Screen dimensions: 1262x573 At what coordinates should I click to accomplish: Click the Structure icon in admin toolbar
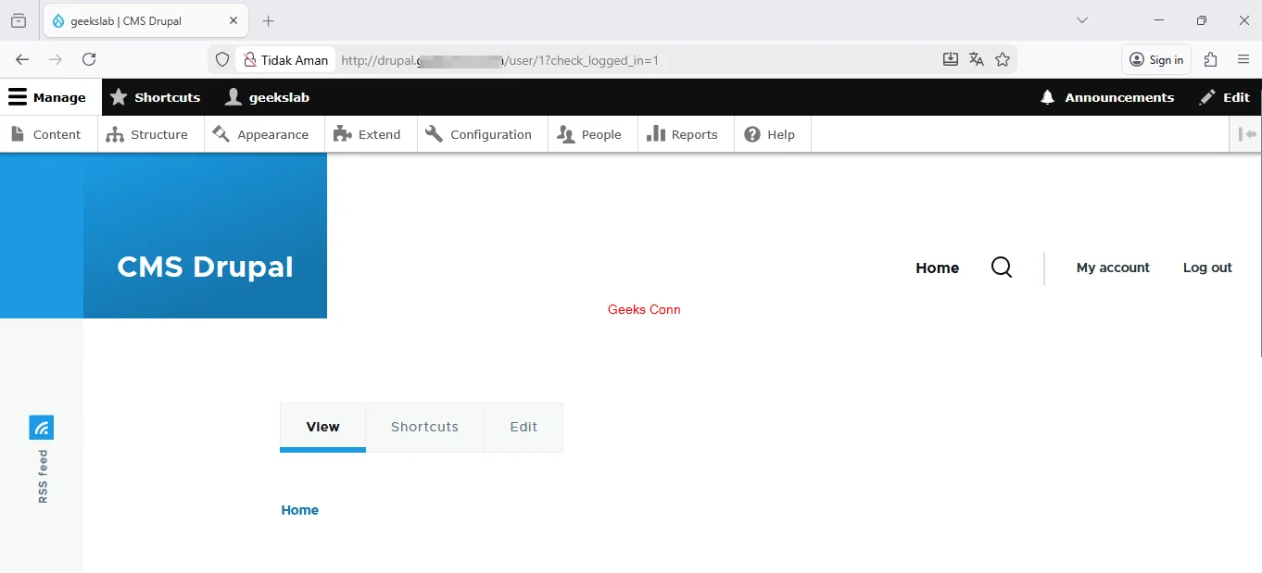tap(115, 134)
